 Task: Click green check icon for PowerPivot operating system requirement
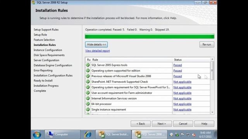click(88, 87)
